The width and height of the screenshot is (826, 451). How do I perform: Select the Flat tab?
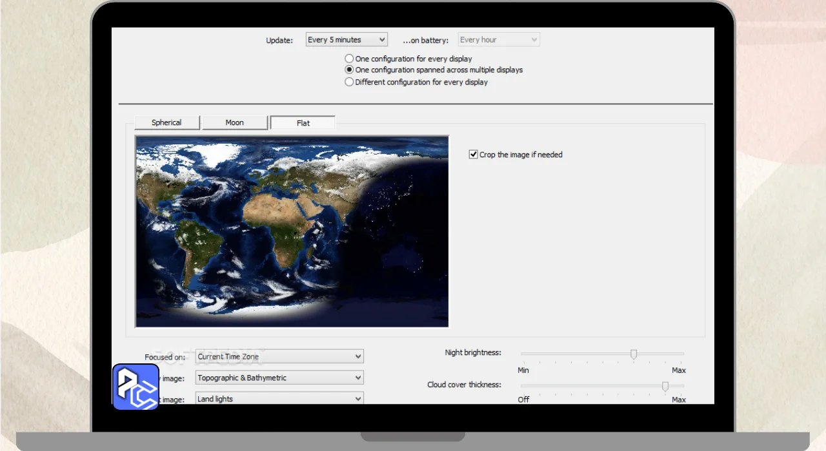coord(303,123)
